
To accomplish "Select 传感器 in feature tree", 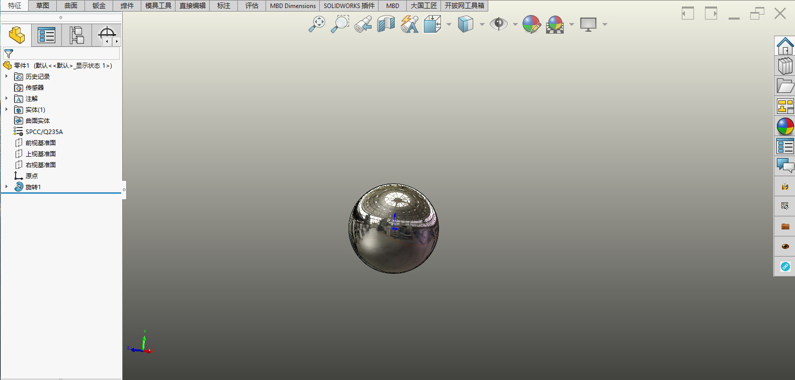I will click(x=35, y=87).
